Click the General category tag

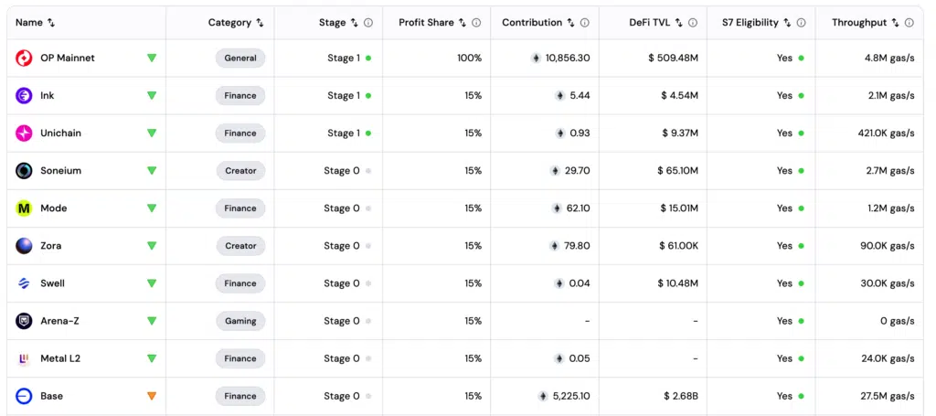[x=240, y=58]
